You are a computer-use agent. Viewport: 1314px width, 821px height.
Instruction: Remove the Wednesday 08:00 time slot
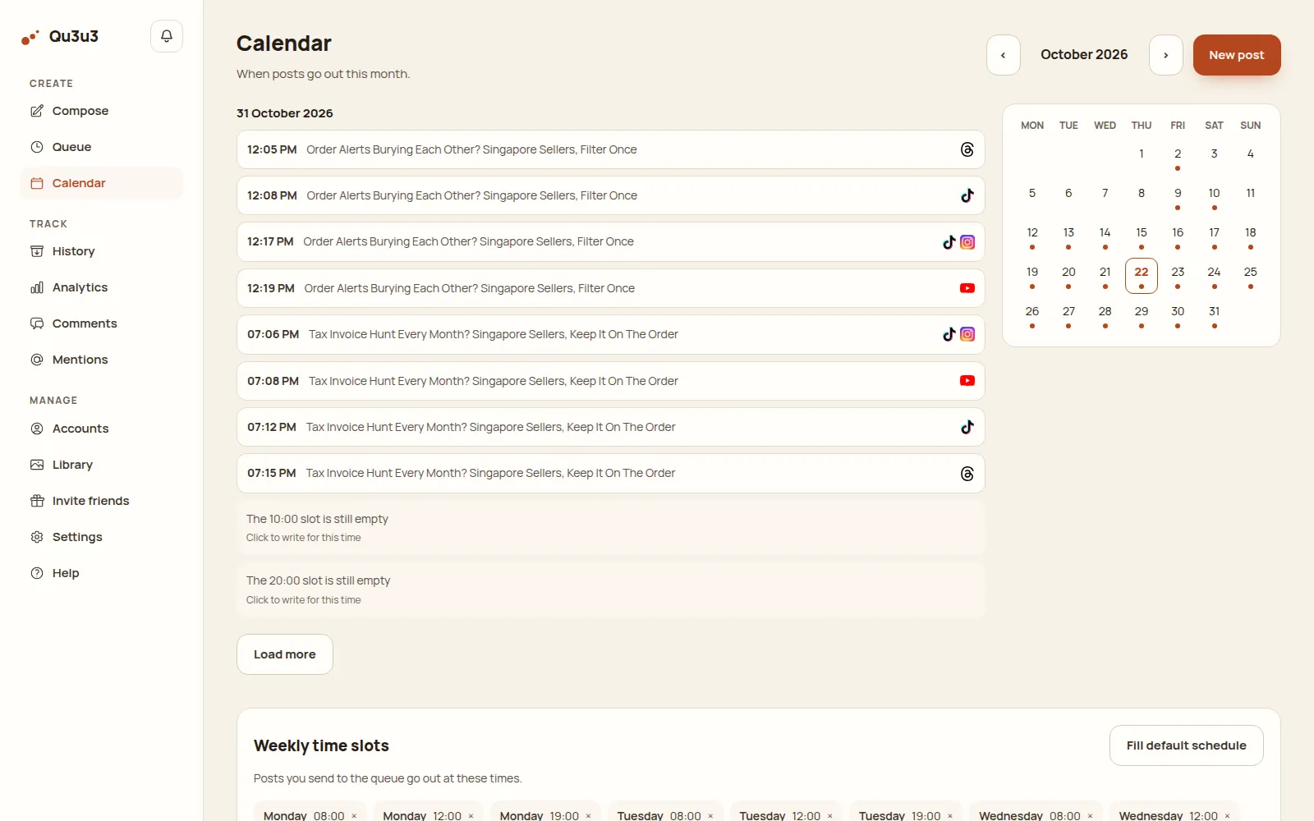coord(1091,816)
